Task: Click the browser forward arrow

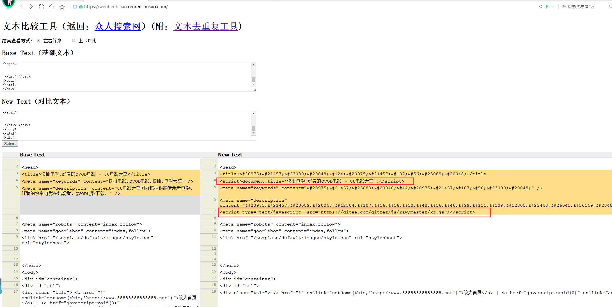Action: pyautogui.click(x=31, y=7)
